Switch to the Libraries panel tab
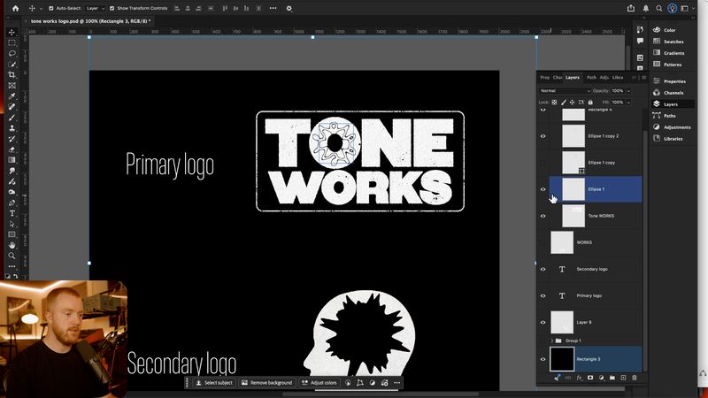The width and height of the screenshot is (708, 398). [618, 78]
